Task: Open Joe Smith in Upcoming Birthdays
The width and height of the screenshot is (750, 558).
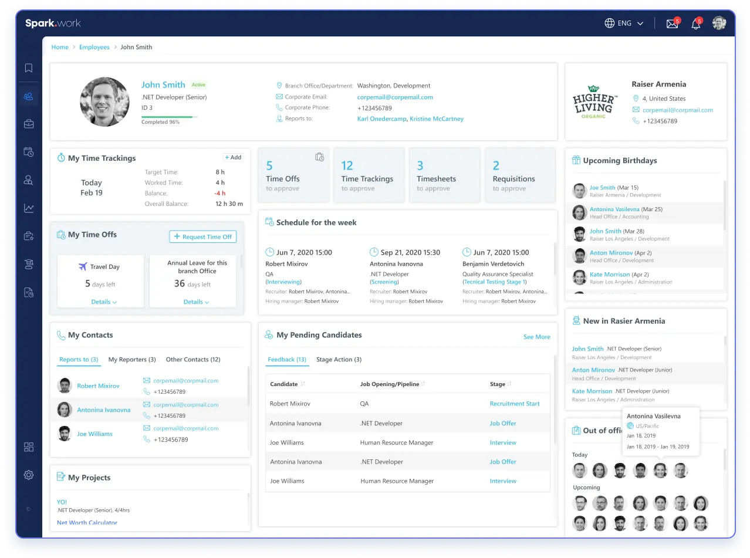Action: tap(602, 188)
